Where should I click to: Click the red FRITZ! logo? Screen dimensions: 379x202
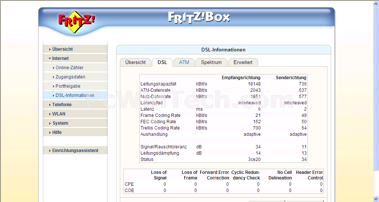point(77,22)
